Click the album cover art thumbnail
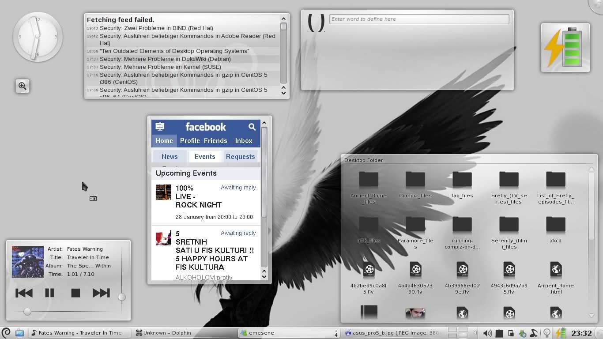The width and height of the screenshot is (603, 339). [x=28, y=262]
